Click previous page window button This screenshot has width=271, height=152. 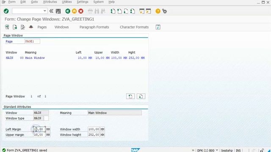click(x=130, y=96)
